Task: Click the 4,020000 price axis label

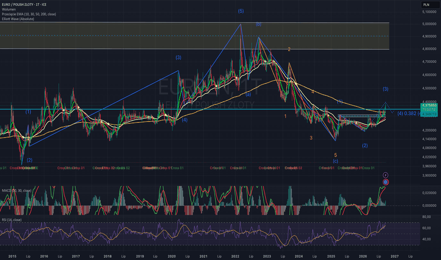Action: [429, 157]
